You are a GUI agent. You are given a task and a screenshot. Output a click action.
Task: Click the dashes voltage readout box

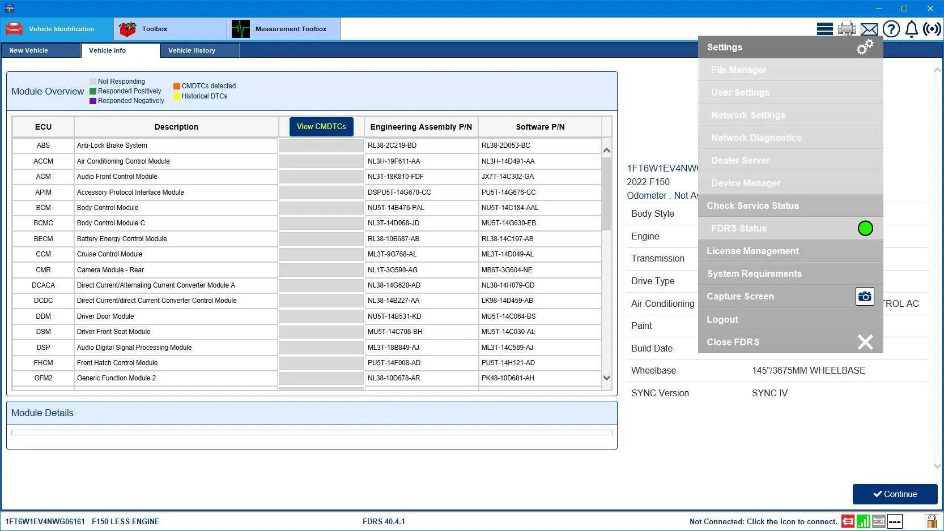point(895,521)
